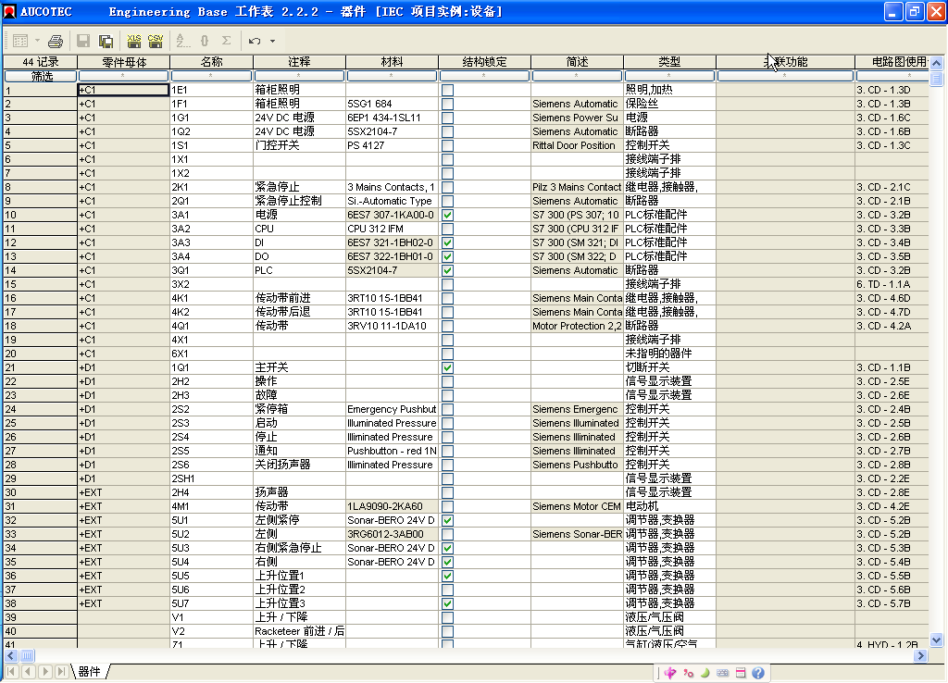This screenshot has width=948, height=683.
Task: Click the pink window icon in language bar
Action: click(x=741, y=673)
